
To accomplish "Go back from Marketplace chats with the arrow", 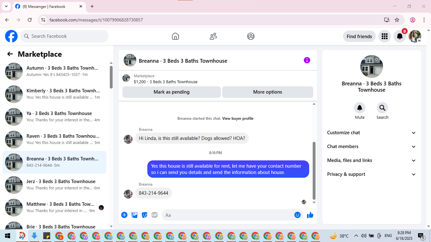I will tap(10, 54).
